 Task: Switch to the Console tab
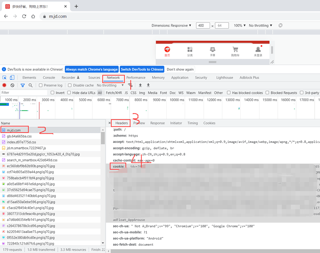(x=49, y=78)
